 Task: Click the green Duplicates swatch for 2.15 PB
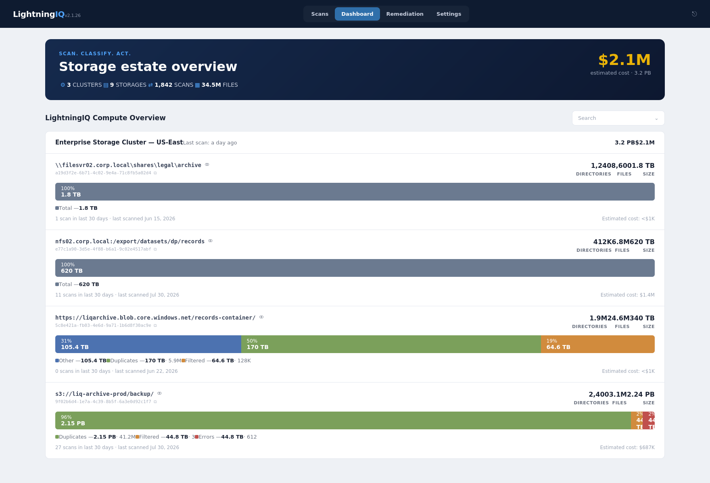[x=57, y=437]
